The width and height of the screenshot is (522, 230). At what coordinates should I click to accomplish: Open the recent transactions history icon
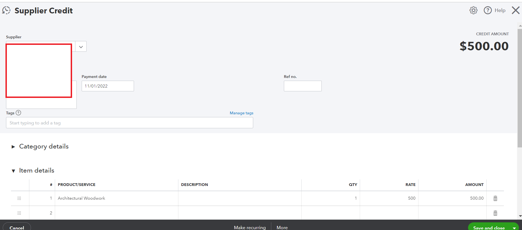[x=6, y=10]
